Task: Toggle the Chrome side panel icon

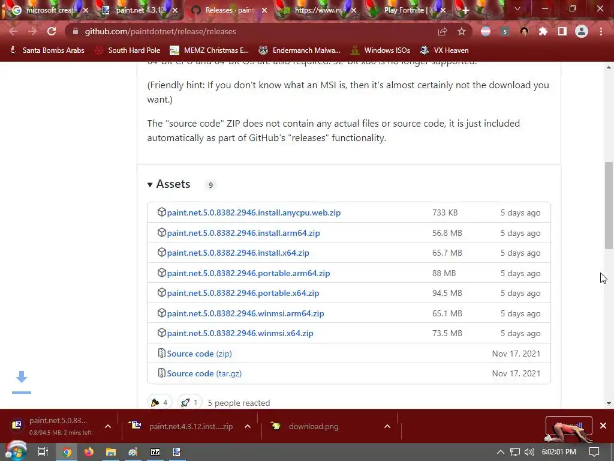Action: [x=562, y=31]
